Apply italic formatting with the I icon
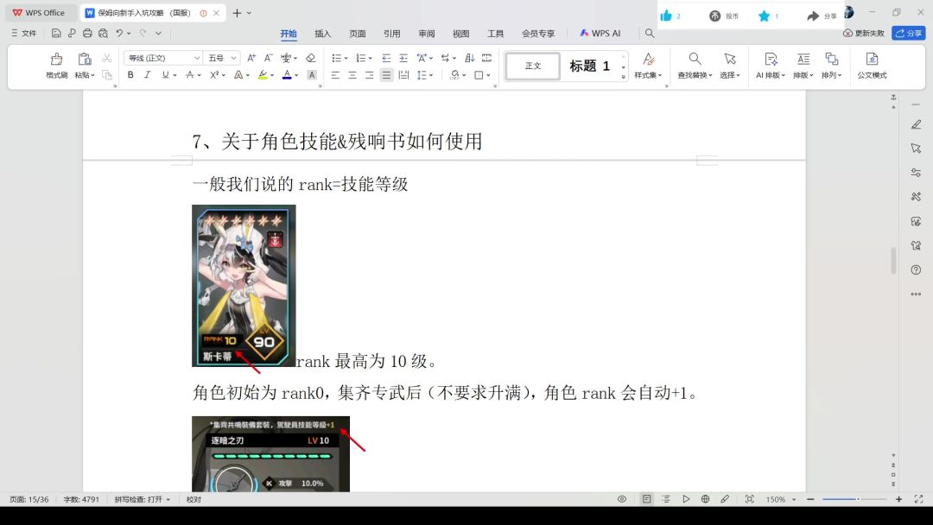The image size is (933, 525). tap(147, 75)
